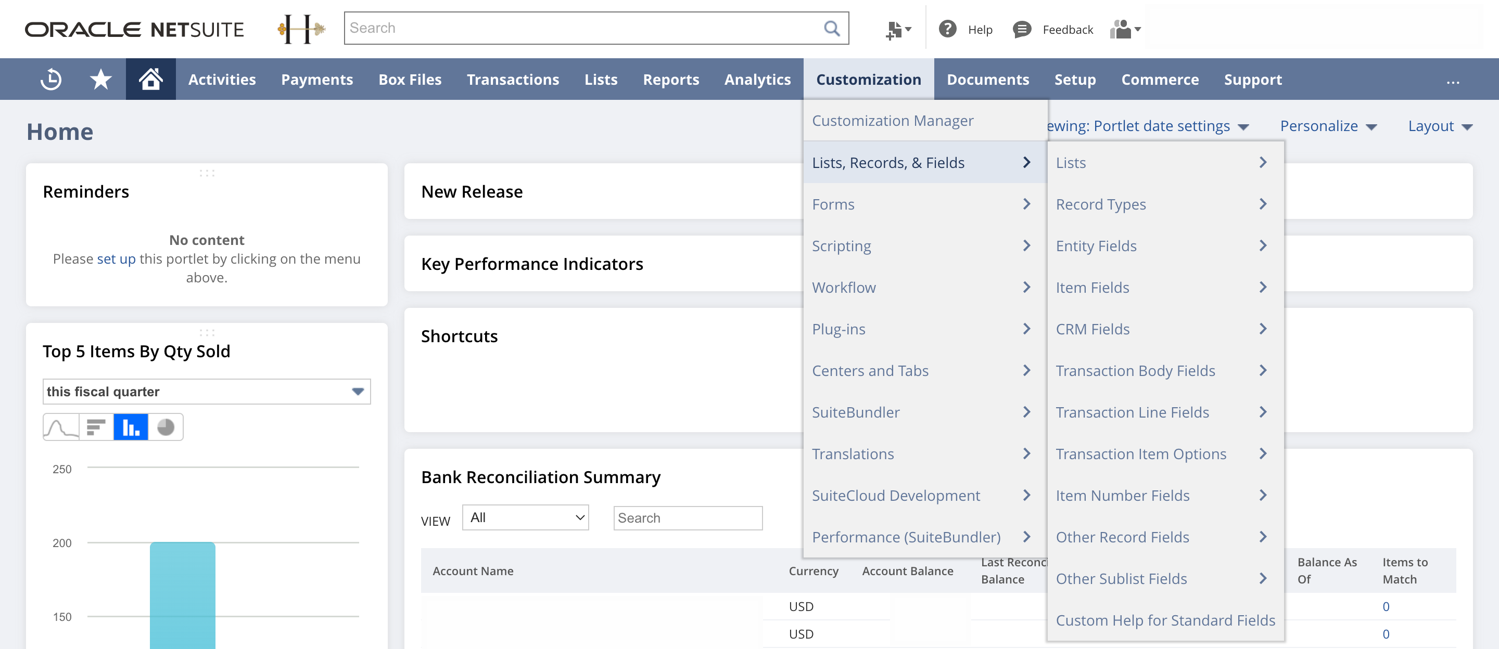The height and width of the screenshot is (649, 1499).
Task: Open the Box Files menu
Action: click(410, 79)
